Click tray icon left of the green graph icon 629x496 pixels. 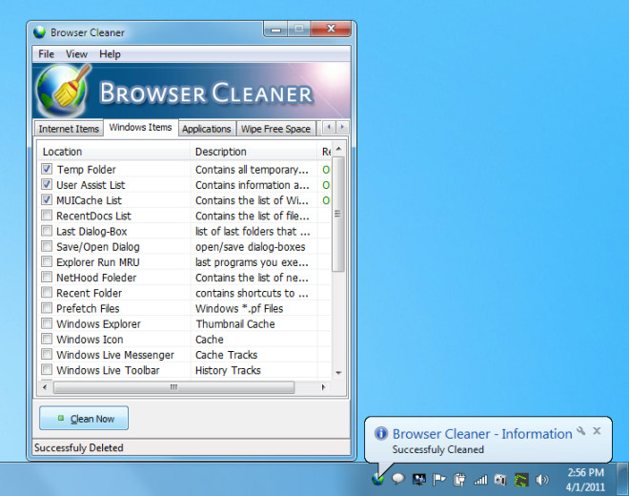[500, 480]
